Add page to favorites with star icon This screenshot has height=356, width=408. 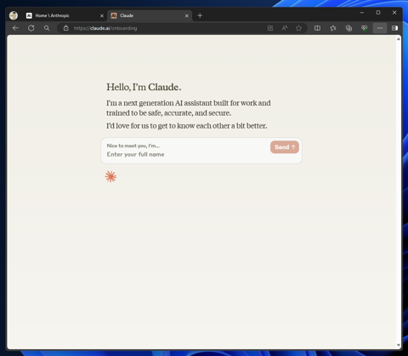(298, 28)
